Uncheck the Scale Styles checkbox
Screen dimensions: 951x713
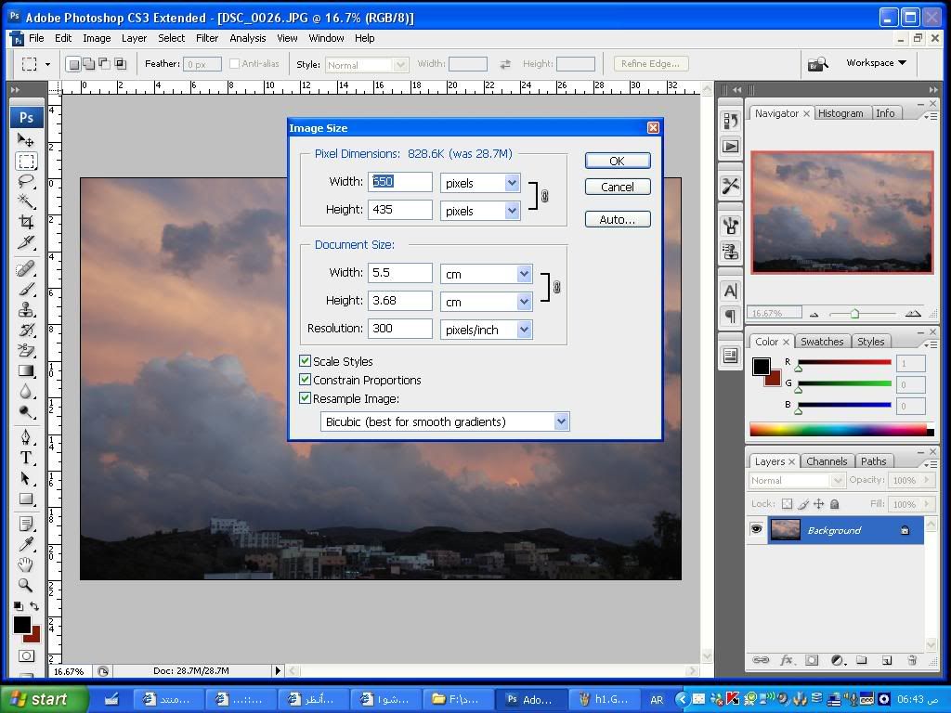(305, 361)
